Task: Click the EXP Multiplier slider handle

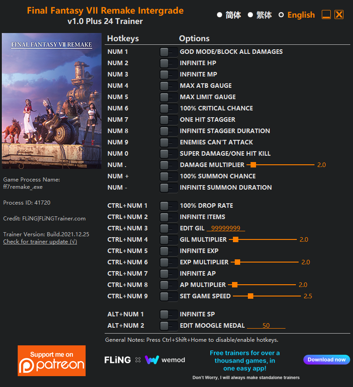Action: point(237,262)
